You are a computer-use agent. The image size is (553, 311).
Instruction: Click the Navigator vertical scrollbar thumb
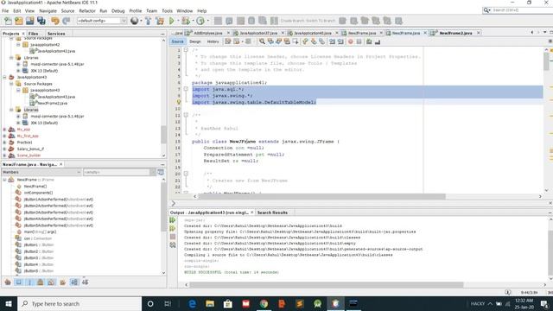(x=163, y=206)
